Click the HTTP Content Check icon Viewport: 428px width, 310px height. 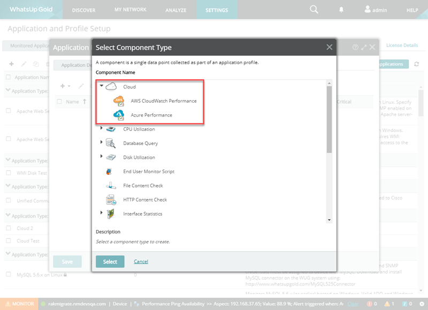point(111,200)
